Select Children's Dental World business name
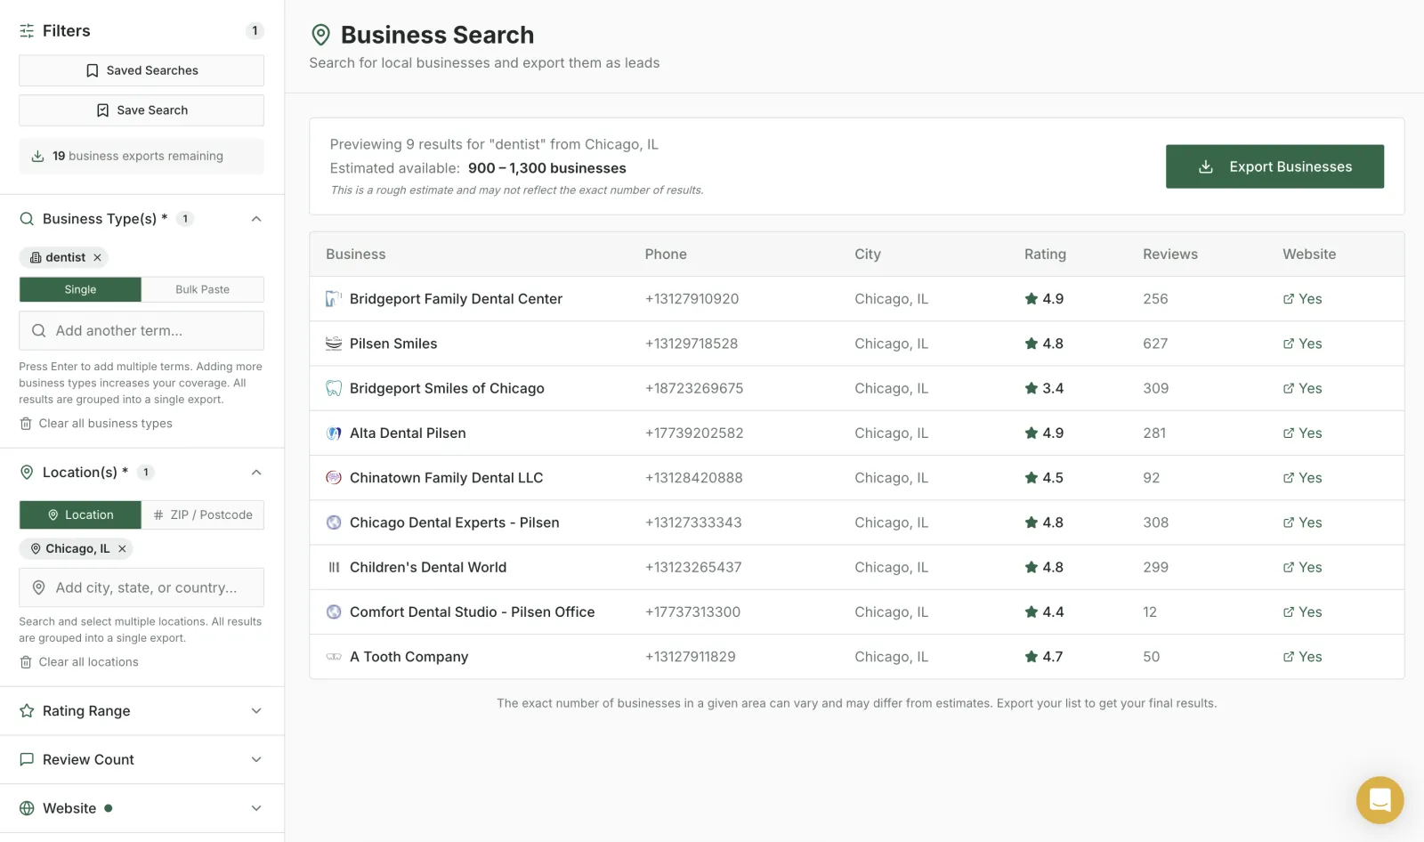 [428, 567]
